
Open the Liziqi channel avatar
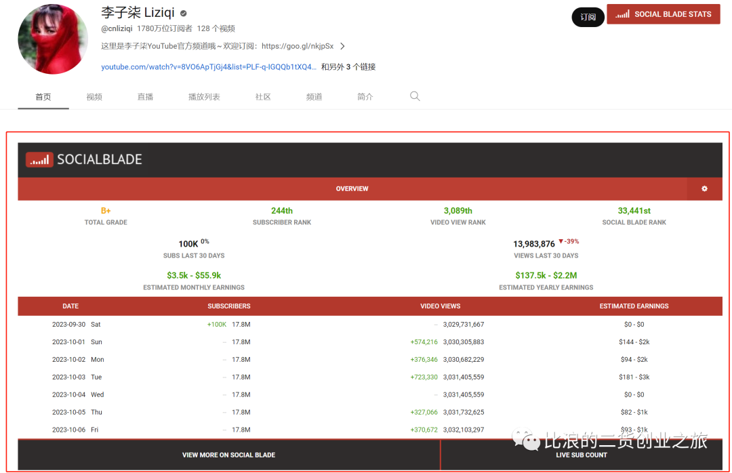pyautogui.click(x=53, y=39)
